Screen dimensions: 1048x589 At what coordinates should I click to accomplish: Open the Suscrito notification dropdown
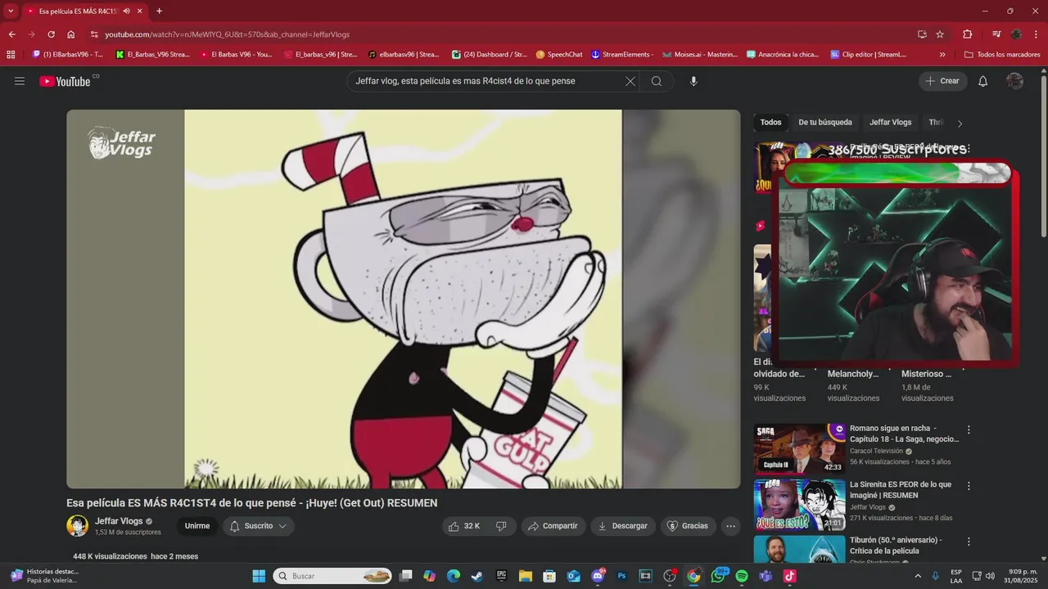[x=259, y=526]
